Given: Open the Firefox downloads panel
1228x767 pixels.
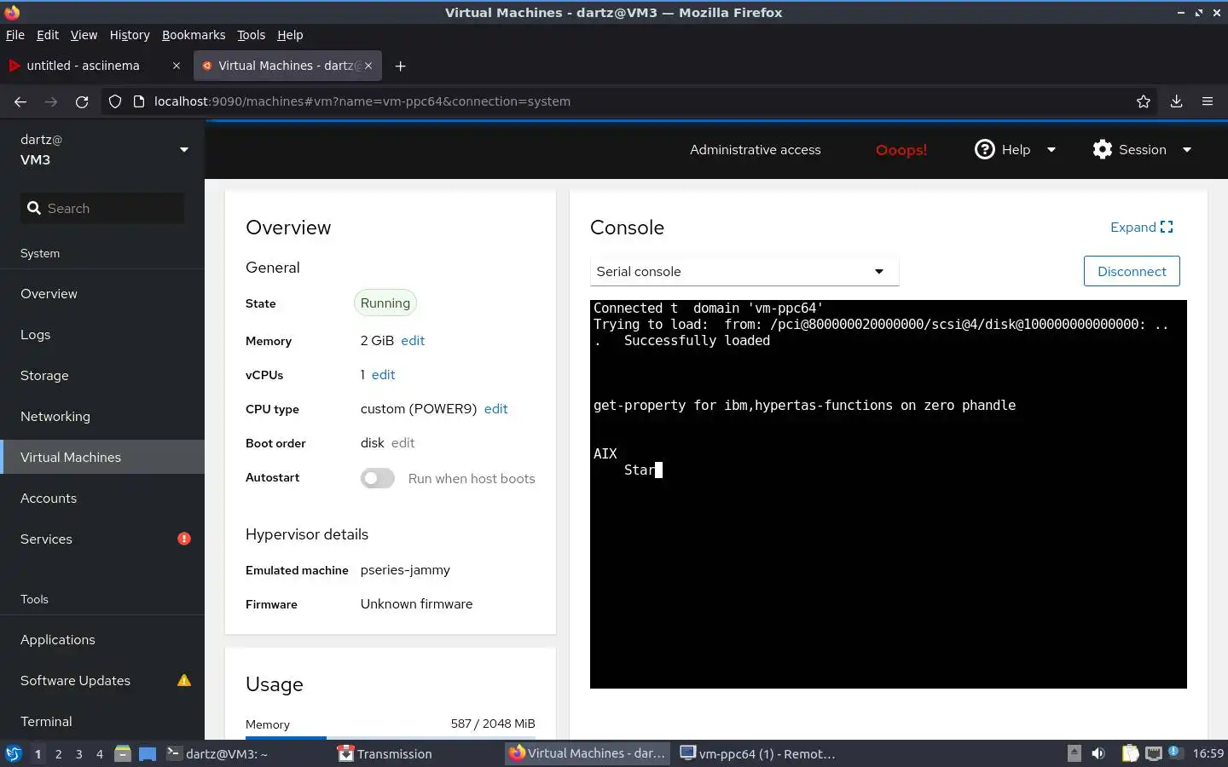Looking at the screenshot, I should pyautogui.click(x=1176, y=101).
